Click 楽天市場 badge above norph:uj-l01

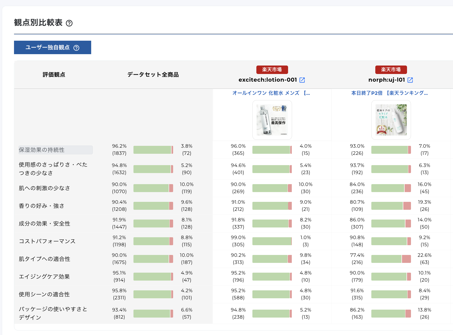tap(391, 69)
